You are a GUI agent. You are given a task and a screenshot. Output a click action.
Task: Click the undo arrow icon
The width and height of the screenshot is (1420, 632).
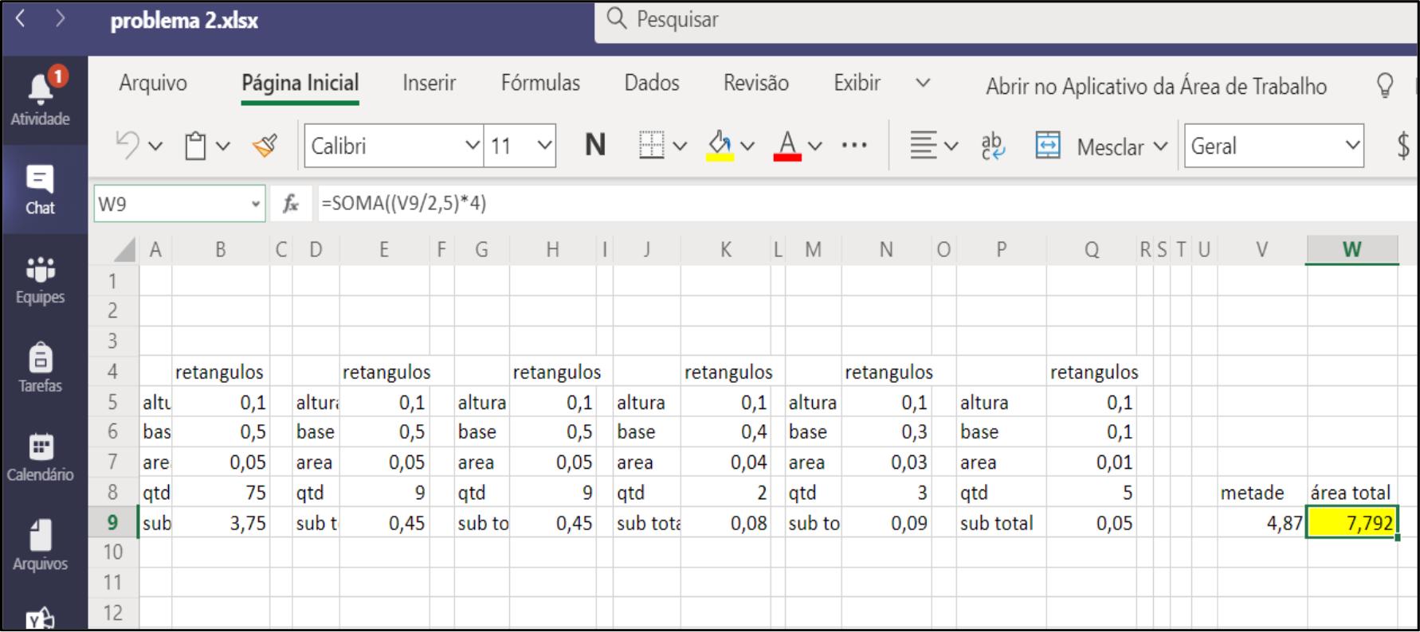(x=127, y=146)
